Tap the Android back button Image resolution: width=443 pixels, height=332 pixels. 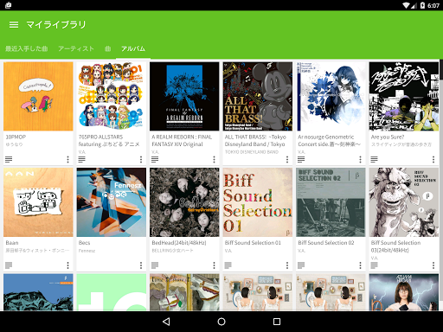166,322
